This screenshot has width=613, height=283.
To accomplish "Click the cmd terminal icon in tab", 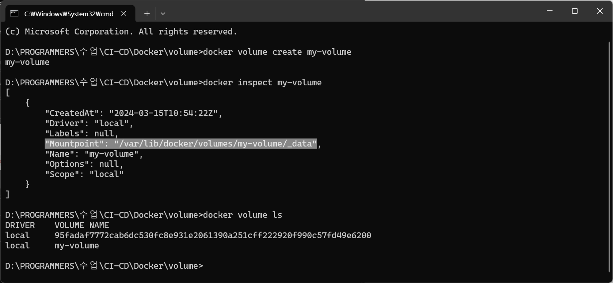I will (14, 13).
